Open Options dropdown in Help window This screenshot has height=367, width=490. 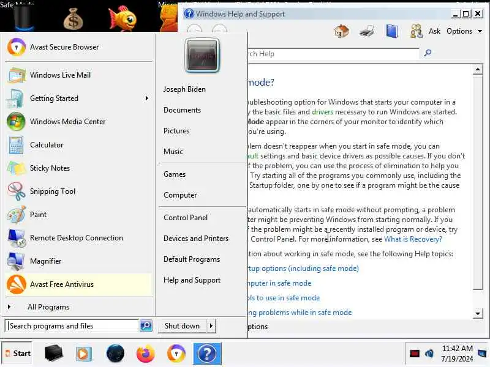[x=464, y=31]
